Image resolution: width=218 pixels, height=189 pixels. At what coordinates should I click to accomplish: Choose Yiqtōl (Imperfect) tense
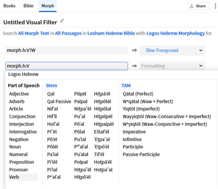click(x=141, y=109)
